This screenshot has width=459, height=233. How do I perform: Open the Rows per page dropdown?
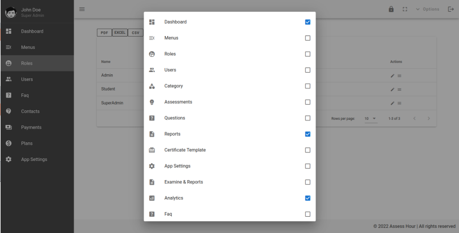point(369,118)
